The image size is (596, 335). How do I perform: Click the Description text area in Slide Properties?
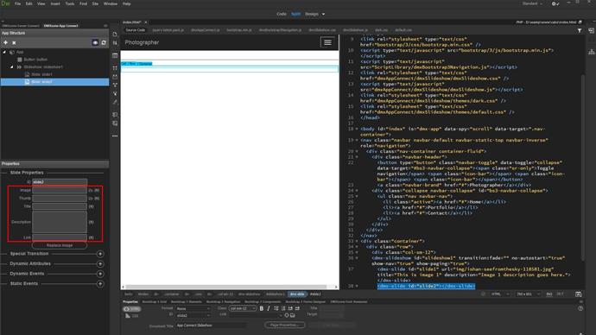coord(60,222)
